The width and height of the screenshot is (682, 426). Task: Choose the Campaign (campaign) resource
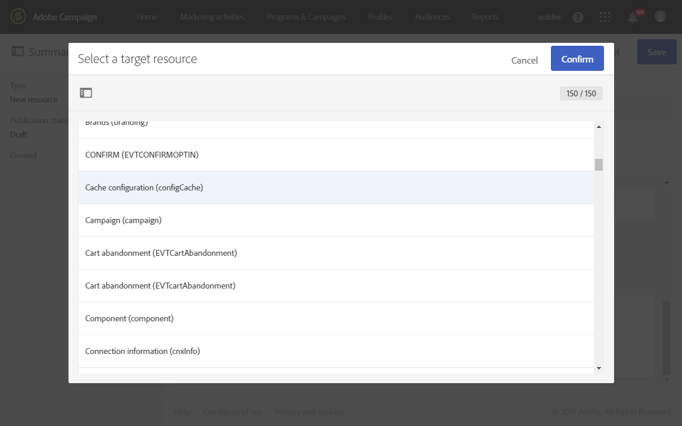[123, 220]
